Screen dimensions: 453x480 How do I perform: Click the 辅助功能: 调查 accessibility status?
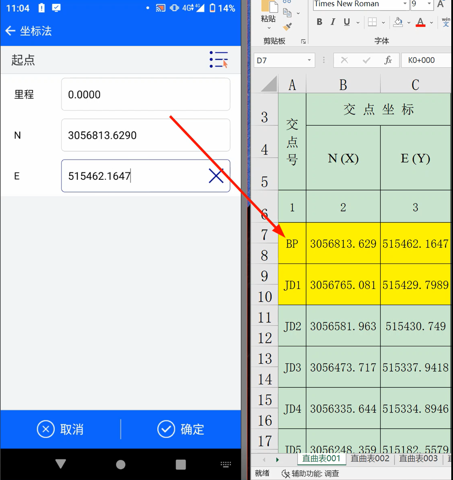[x=311, y=473]
